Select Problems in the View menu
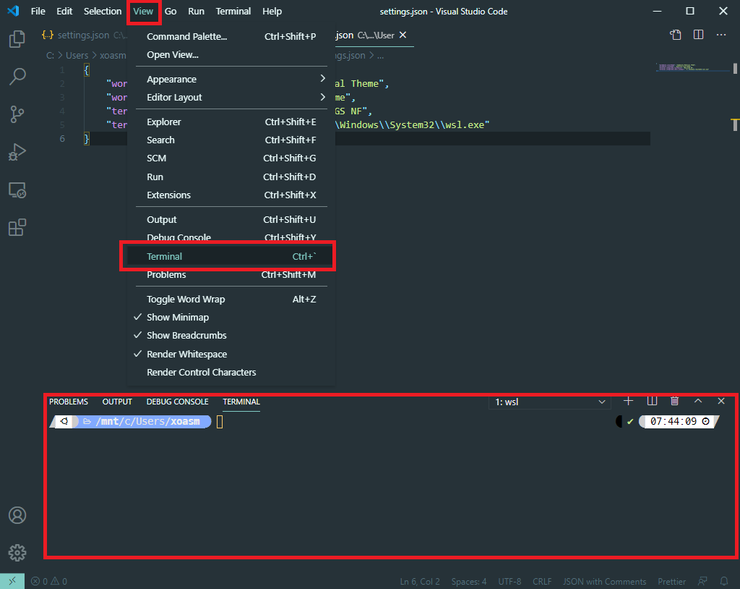Screen dimensions: 740x589 (x=231, y=275)
